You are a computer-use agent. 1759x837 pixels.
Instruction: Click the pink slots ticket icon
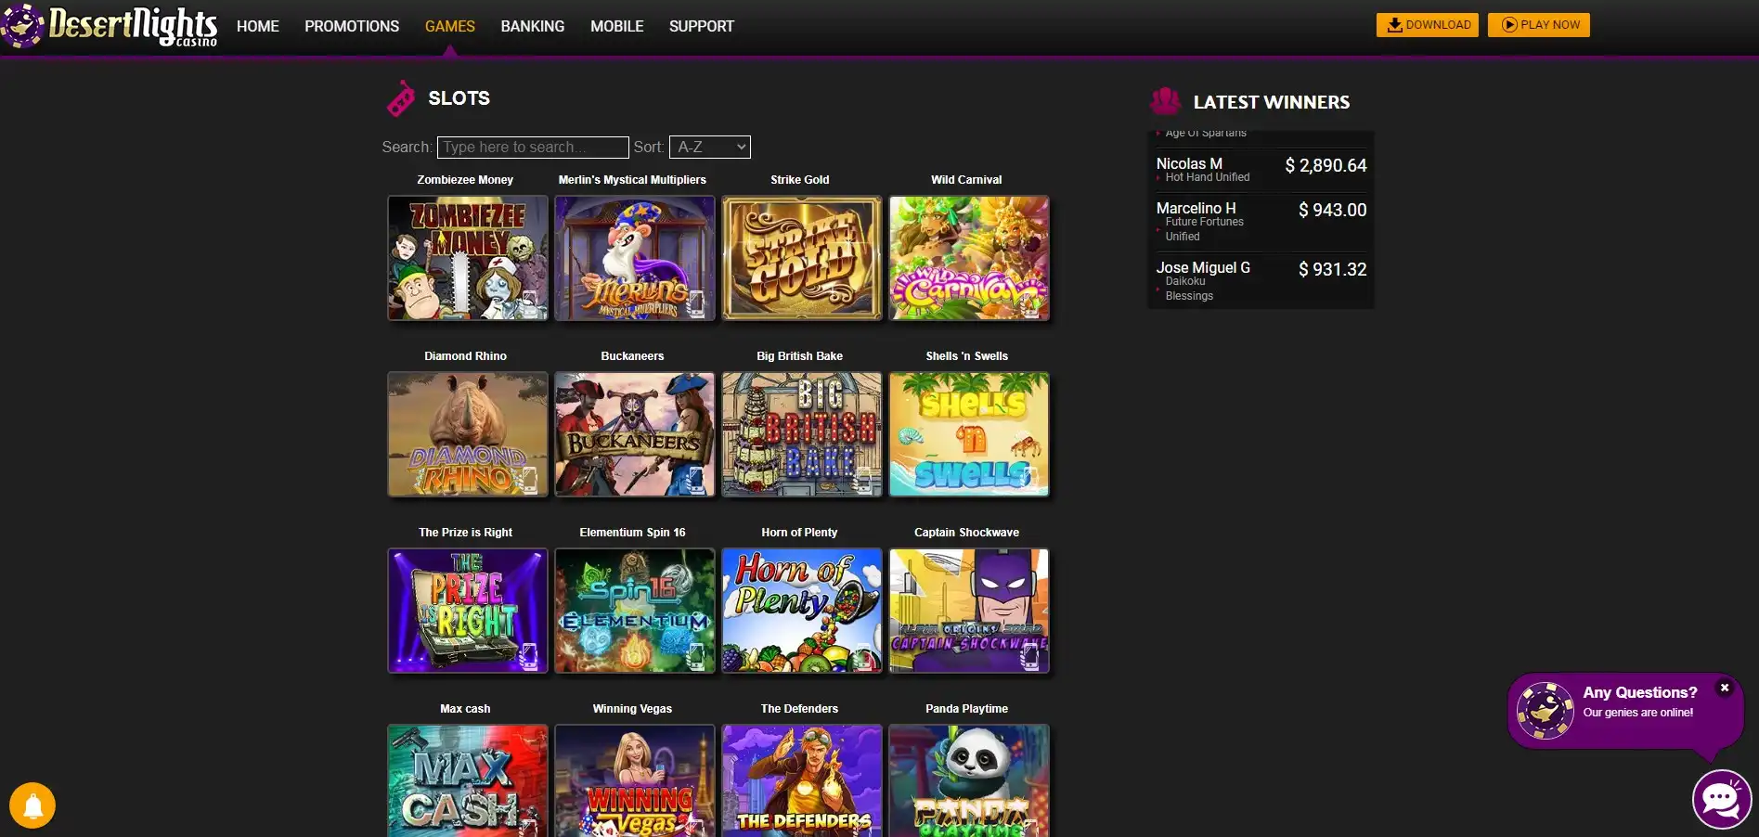point(401,98)
